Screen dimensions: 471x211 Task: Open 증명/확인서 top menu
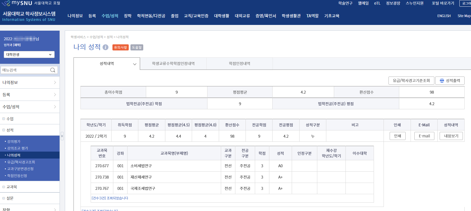point(266,16)
